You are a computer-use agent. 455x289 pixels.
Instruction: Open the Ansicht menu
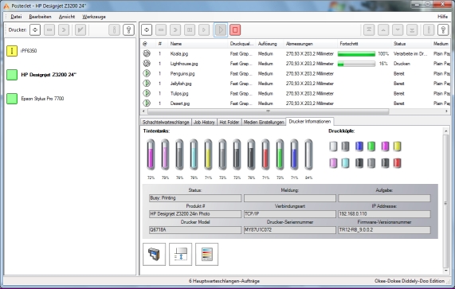(67, 17)
